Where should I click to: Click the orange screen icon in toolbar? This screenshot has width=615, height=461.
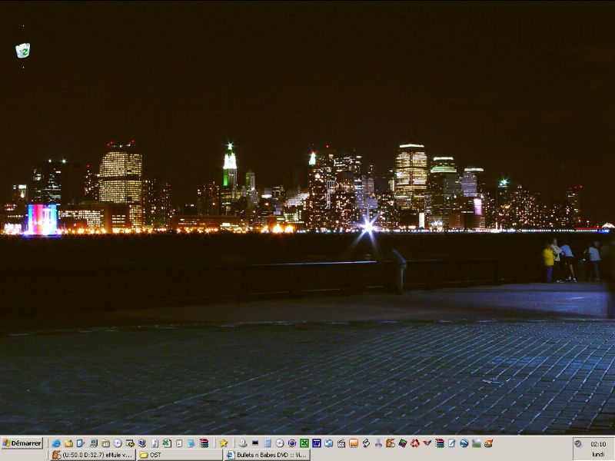354,443
